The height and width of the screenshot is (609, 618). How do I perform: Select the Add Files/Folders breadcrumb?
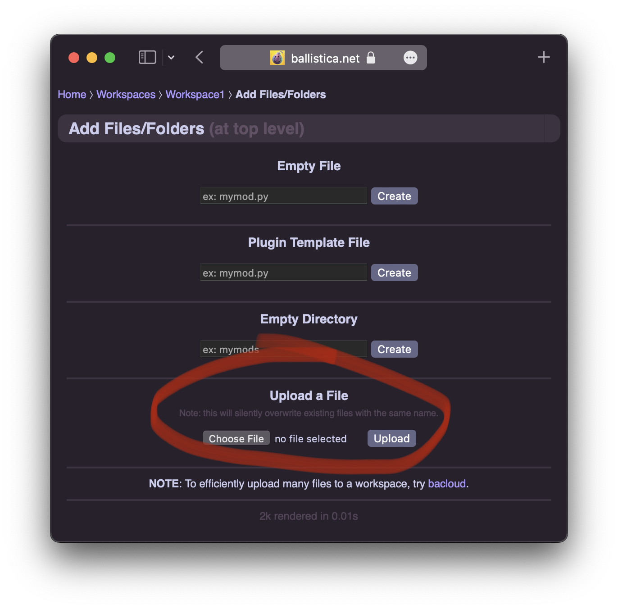[x=280, y=95]
